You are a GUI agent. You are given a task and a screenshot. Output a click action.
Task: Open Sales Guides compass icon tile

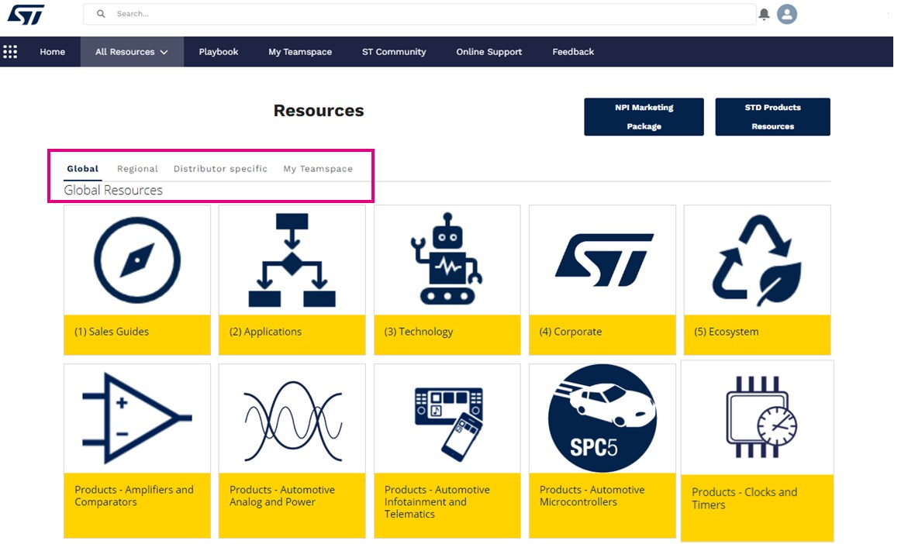[x=137, y=260]
